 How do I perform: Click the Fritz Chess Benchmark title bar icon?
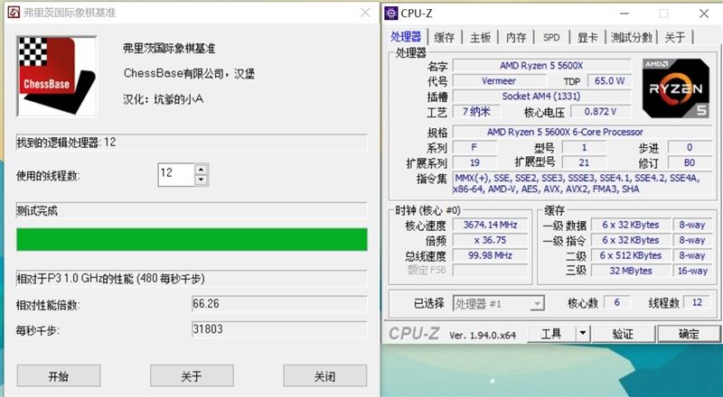[14, 13]
